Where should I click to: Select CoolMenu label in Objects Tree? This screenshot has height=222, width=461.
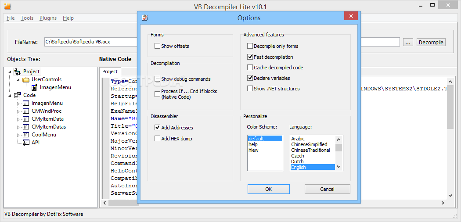(x=44, y=135)
